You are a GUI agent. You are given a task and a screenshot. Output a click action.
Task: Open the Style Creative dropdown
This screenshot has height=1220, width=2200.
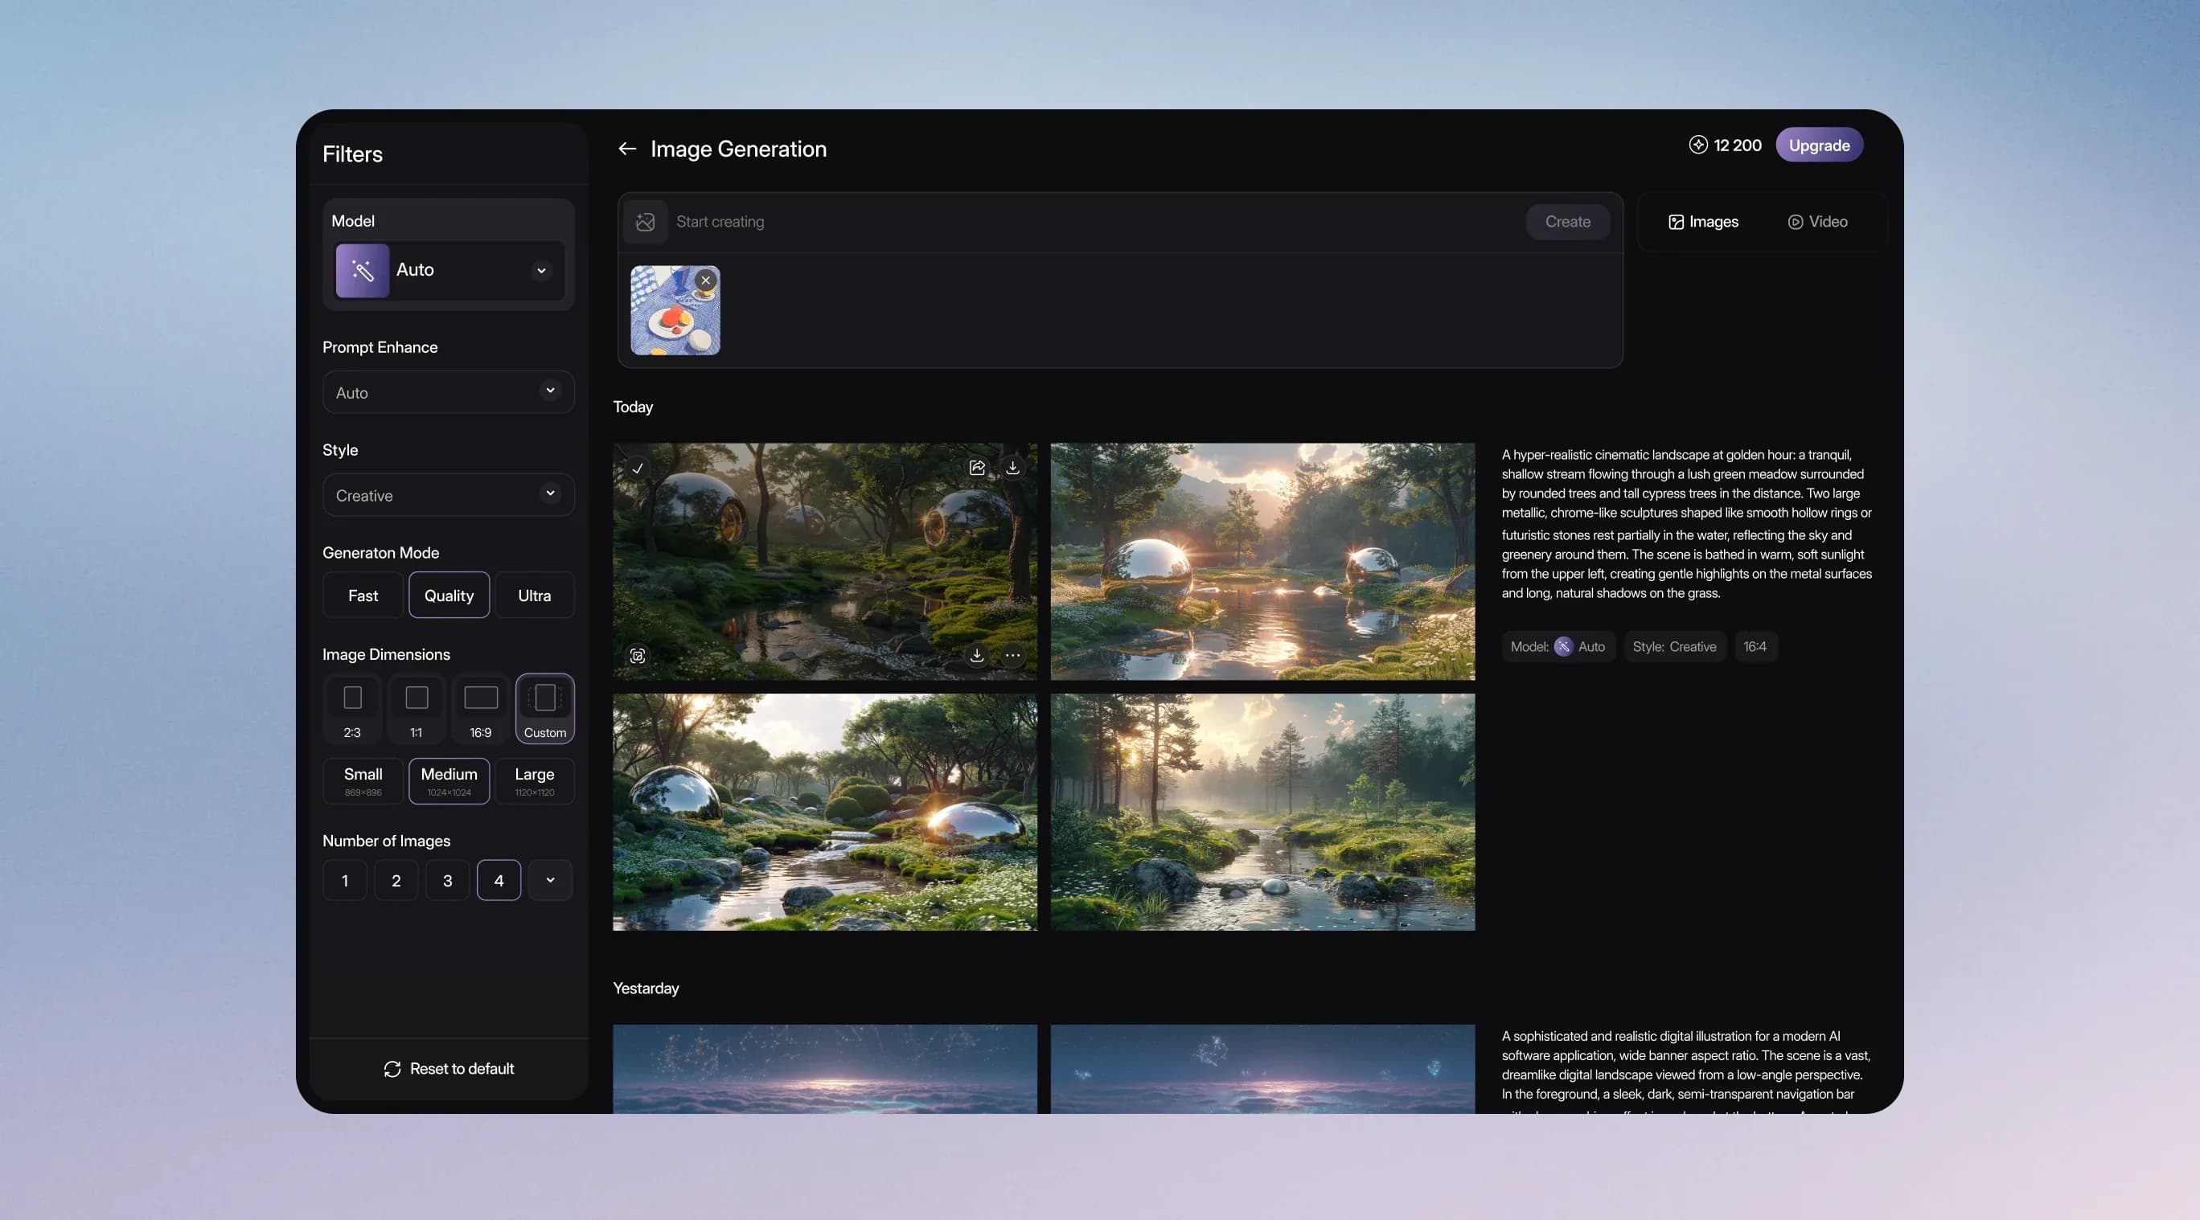pyautogui.click(x=449, y=495)
